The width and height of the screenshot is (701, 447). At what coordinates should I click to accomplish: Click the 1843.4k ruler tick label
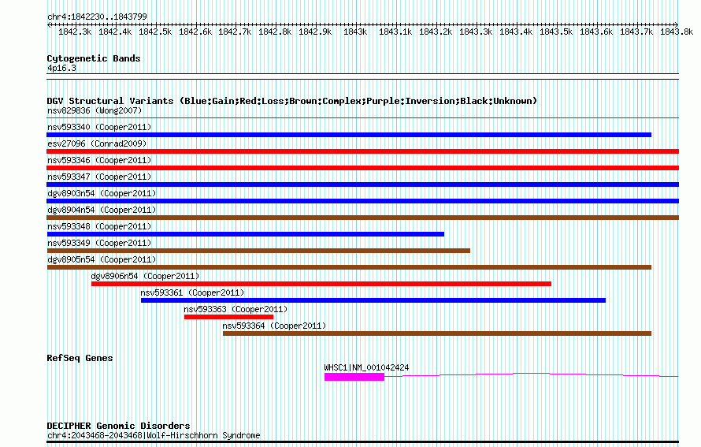coord(516,32)
